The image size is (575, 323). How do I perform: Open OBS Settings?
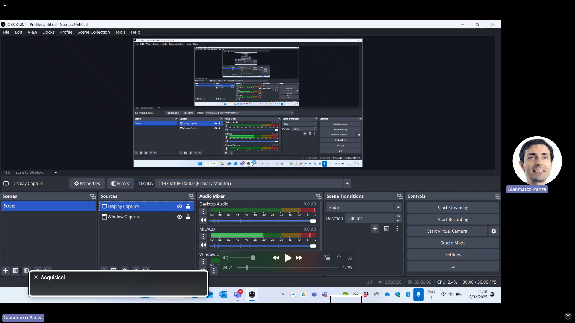(453, 255)
